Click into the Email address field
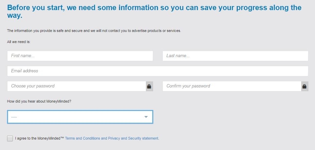The height and width of the screenshot is (150, 315). (x=158, y=71)
